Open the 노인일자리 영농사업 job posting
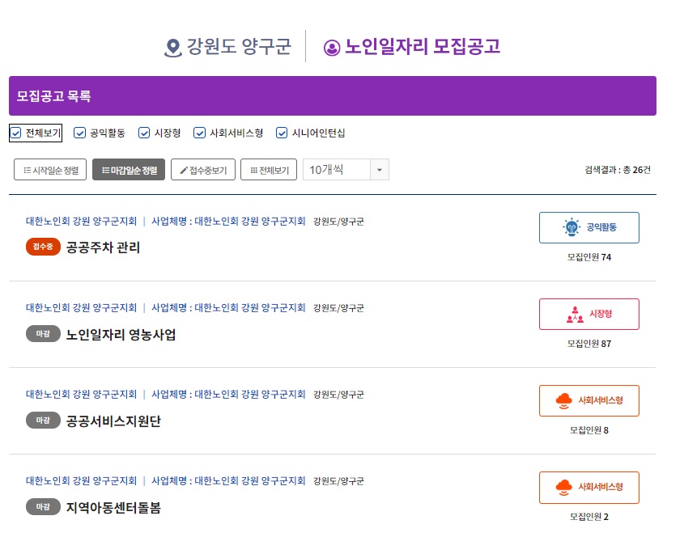The image size is (684, 537). [121, 334]
